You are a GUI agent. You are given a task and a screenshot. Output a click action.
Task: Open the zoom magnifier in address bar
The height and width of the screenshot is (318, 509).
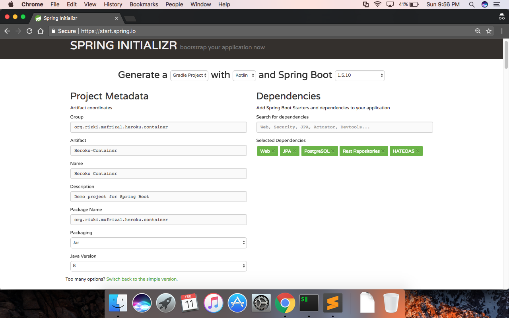point(478,31)
